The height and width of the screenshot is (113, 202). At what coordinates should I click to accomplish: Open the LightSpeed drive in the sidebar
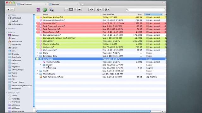[16, 18]
